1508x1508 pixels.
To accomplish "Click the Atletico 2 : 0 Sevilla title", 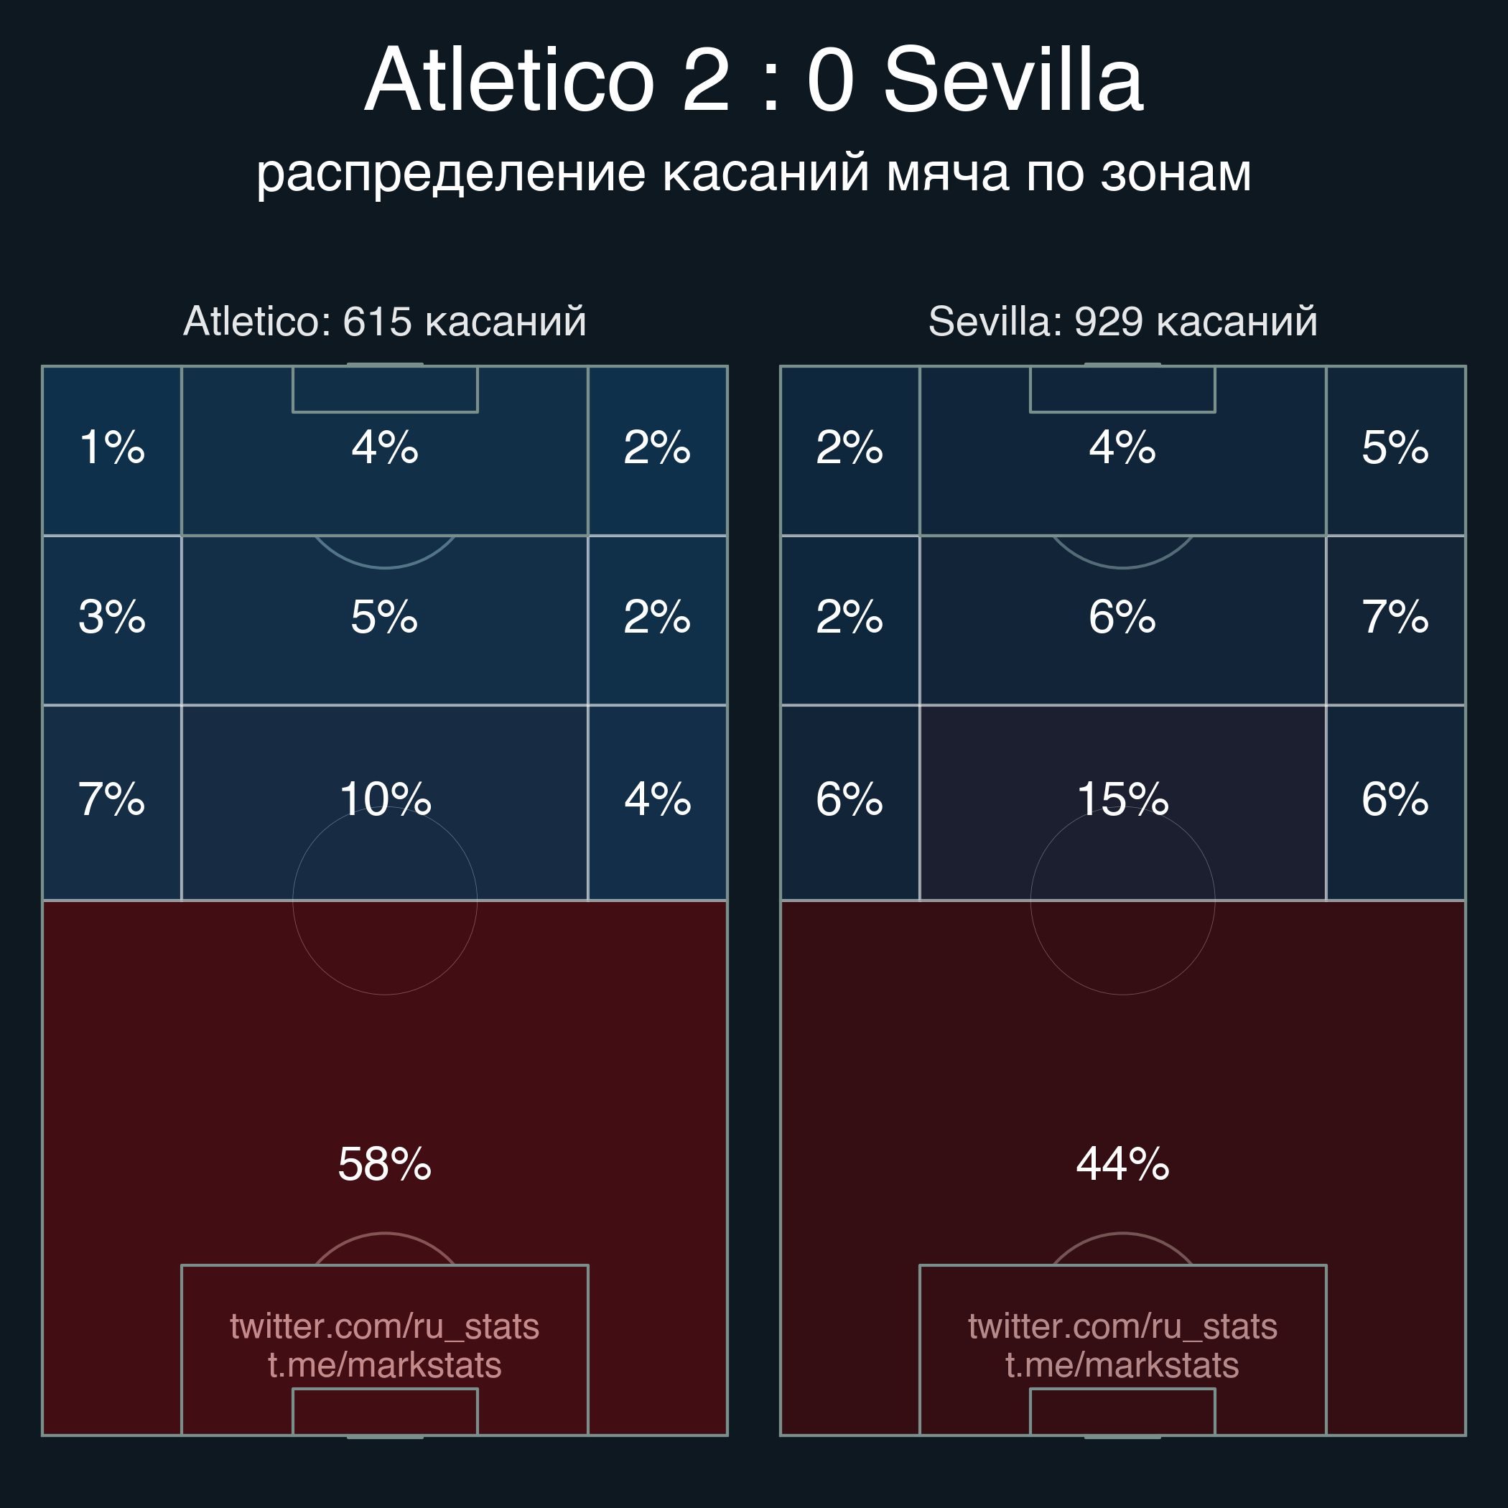I will [x=754, y=80].
